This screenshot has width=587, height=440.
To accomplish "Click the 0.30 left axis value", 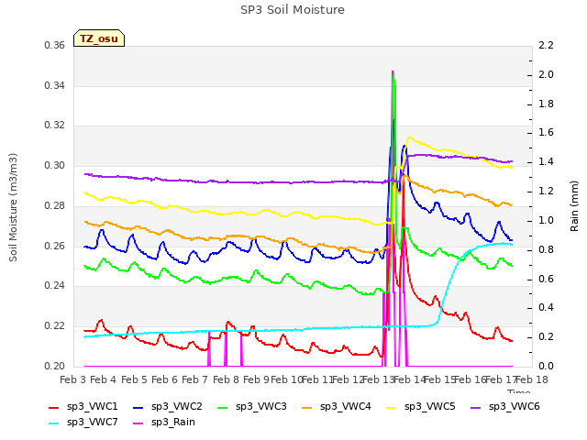I will 55,165.
